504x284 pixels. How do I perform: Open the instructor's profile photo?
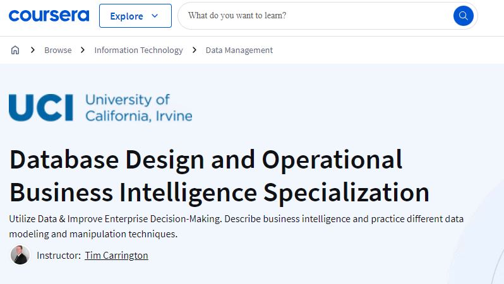(x=20, y=255)
